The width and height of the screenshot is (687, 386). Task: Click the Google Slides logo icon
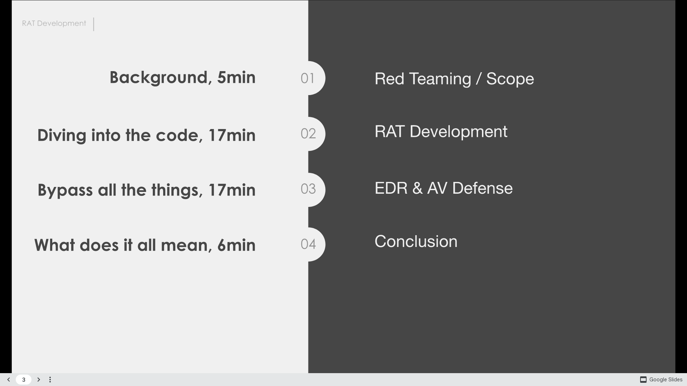point(644,380)
